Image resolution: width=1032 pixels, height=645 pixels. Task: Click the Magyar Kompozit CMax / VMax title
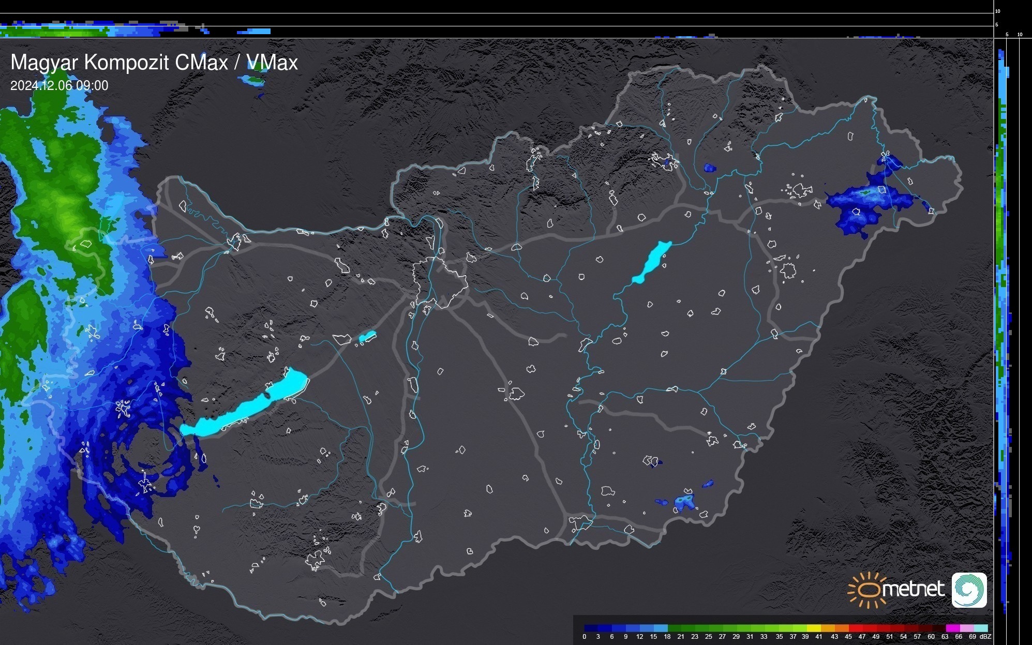pos(154,63)
